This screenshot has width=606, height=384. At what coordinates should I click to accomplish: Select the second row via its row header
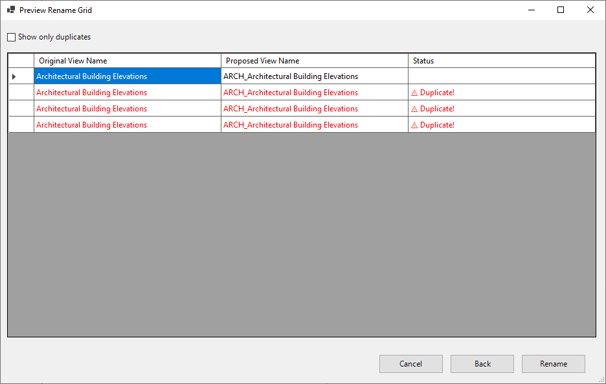21,93
